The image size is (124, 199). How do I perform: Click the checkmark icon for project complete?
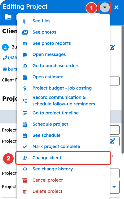(25, 147)
